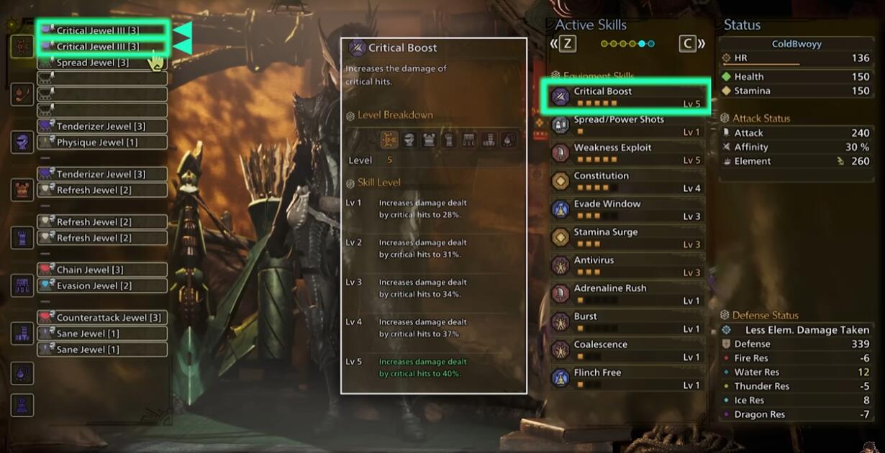Image resolution: width=885 pixels, height=453 pixels.
Task: Click the Adrenaline Rush skill icon
Action: click(x=560, y=293)
